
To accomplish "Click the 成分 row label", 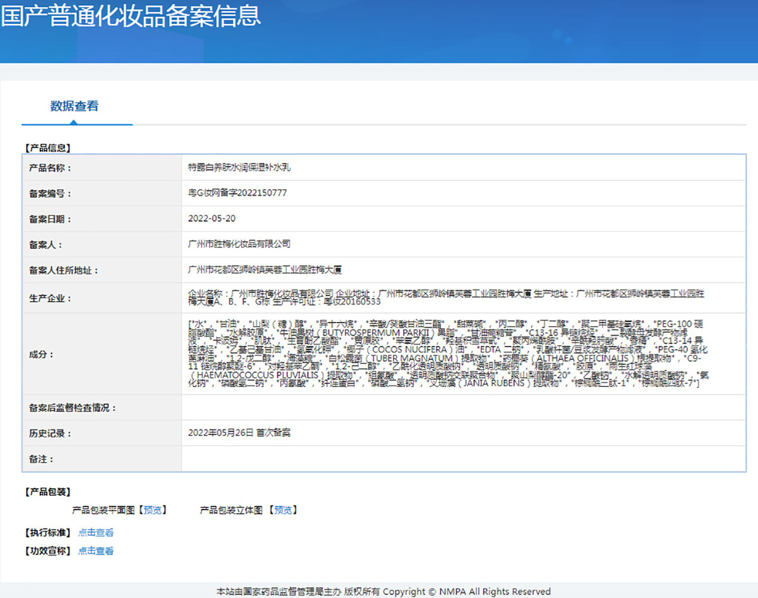I will 42,354.
